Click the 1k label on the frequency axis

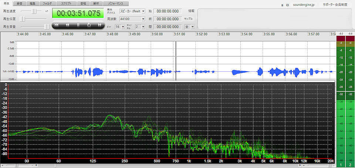pyautogui.click(x=189, y=161)
